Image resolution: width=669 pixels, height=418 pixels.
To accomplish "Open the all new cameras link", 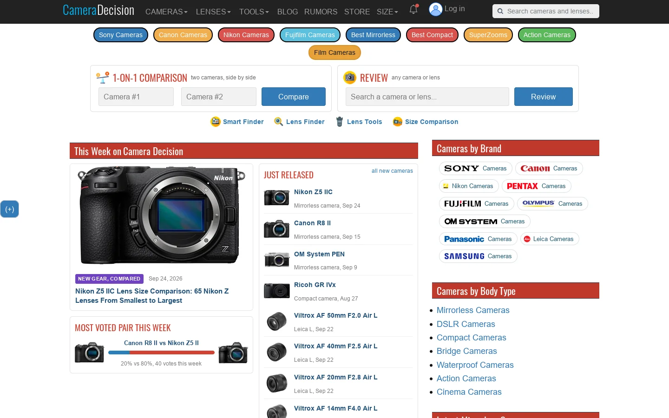I will point(392,171).
